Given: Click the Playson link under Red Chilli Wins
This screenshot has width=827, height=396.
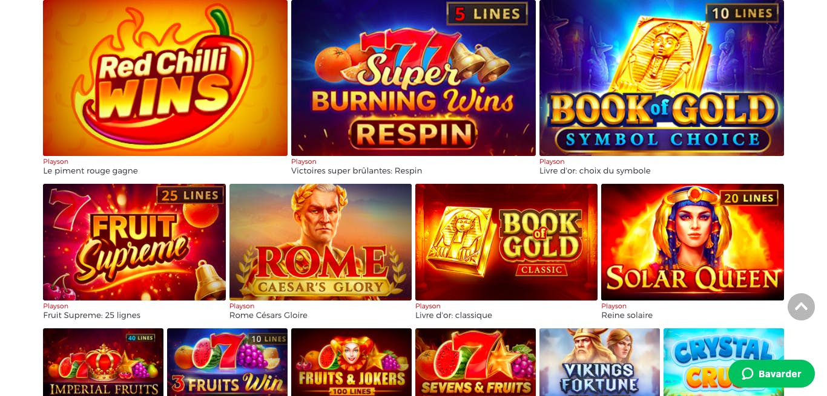Looking at the screenshot, I should (x=56, y=161).
